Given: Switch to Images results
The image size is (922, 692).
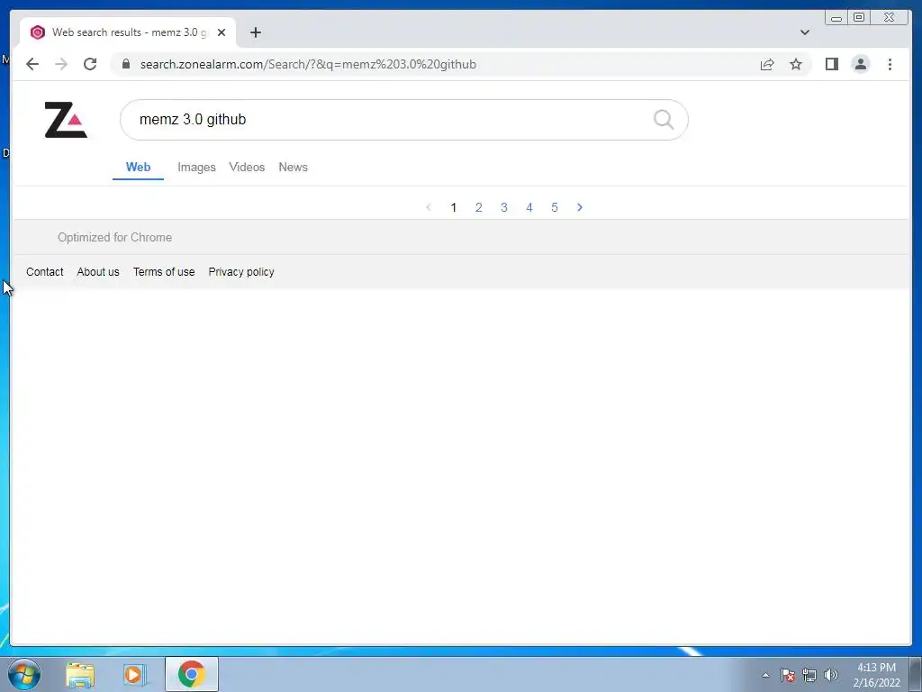Looking at the screenshot, I should tap(196, 167).
